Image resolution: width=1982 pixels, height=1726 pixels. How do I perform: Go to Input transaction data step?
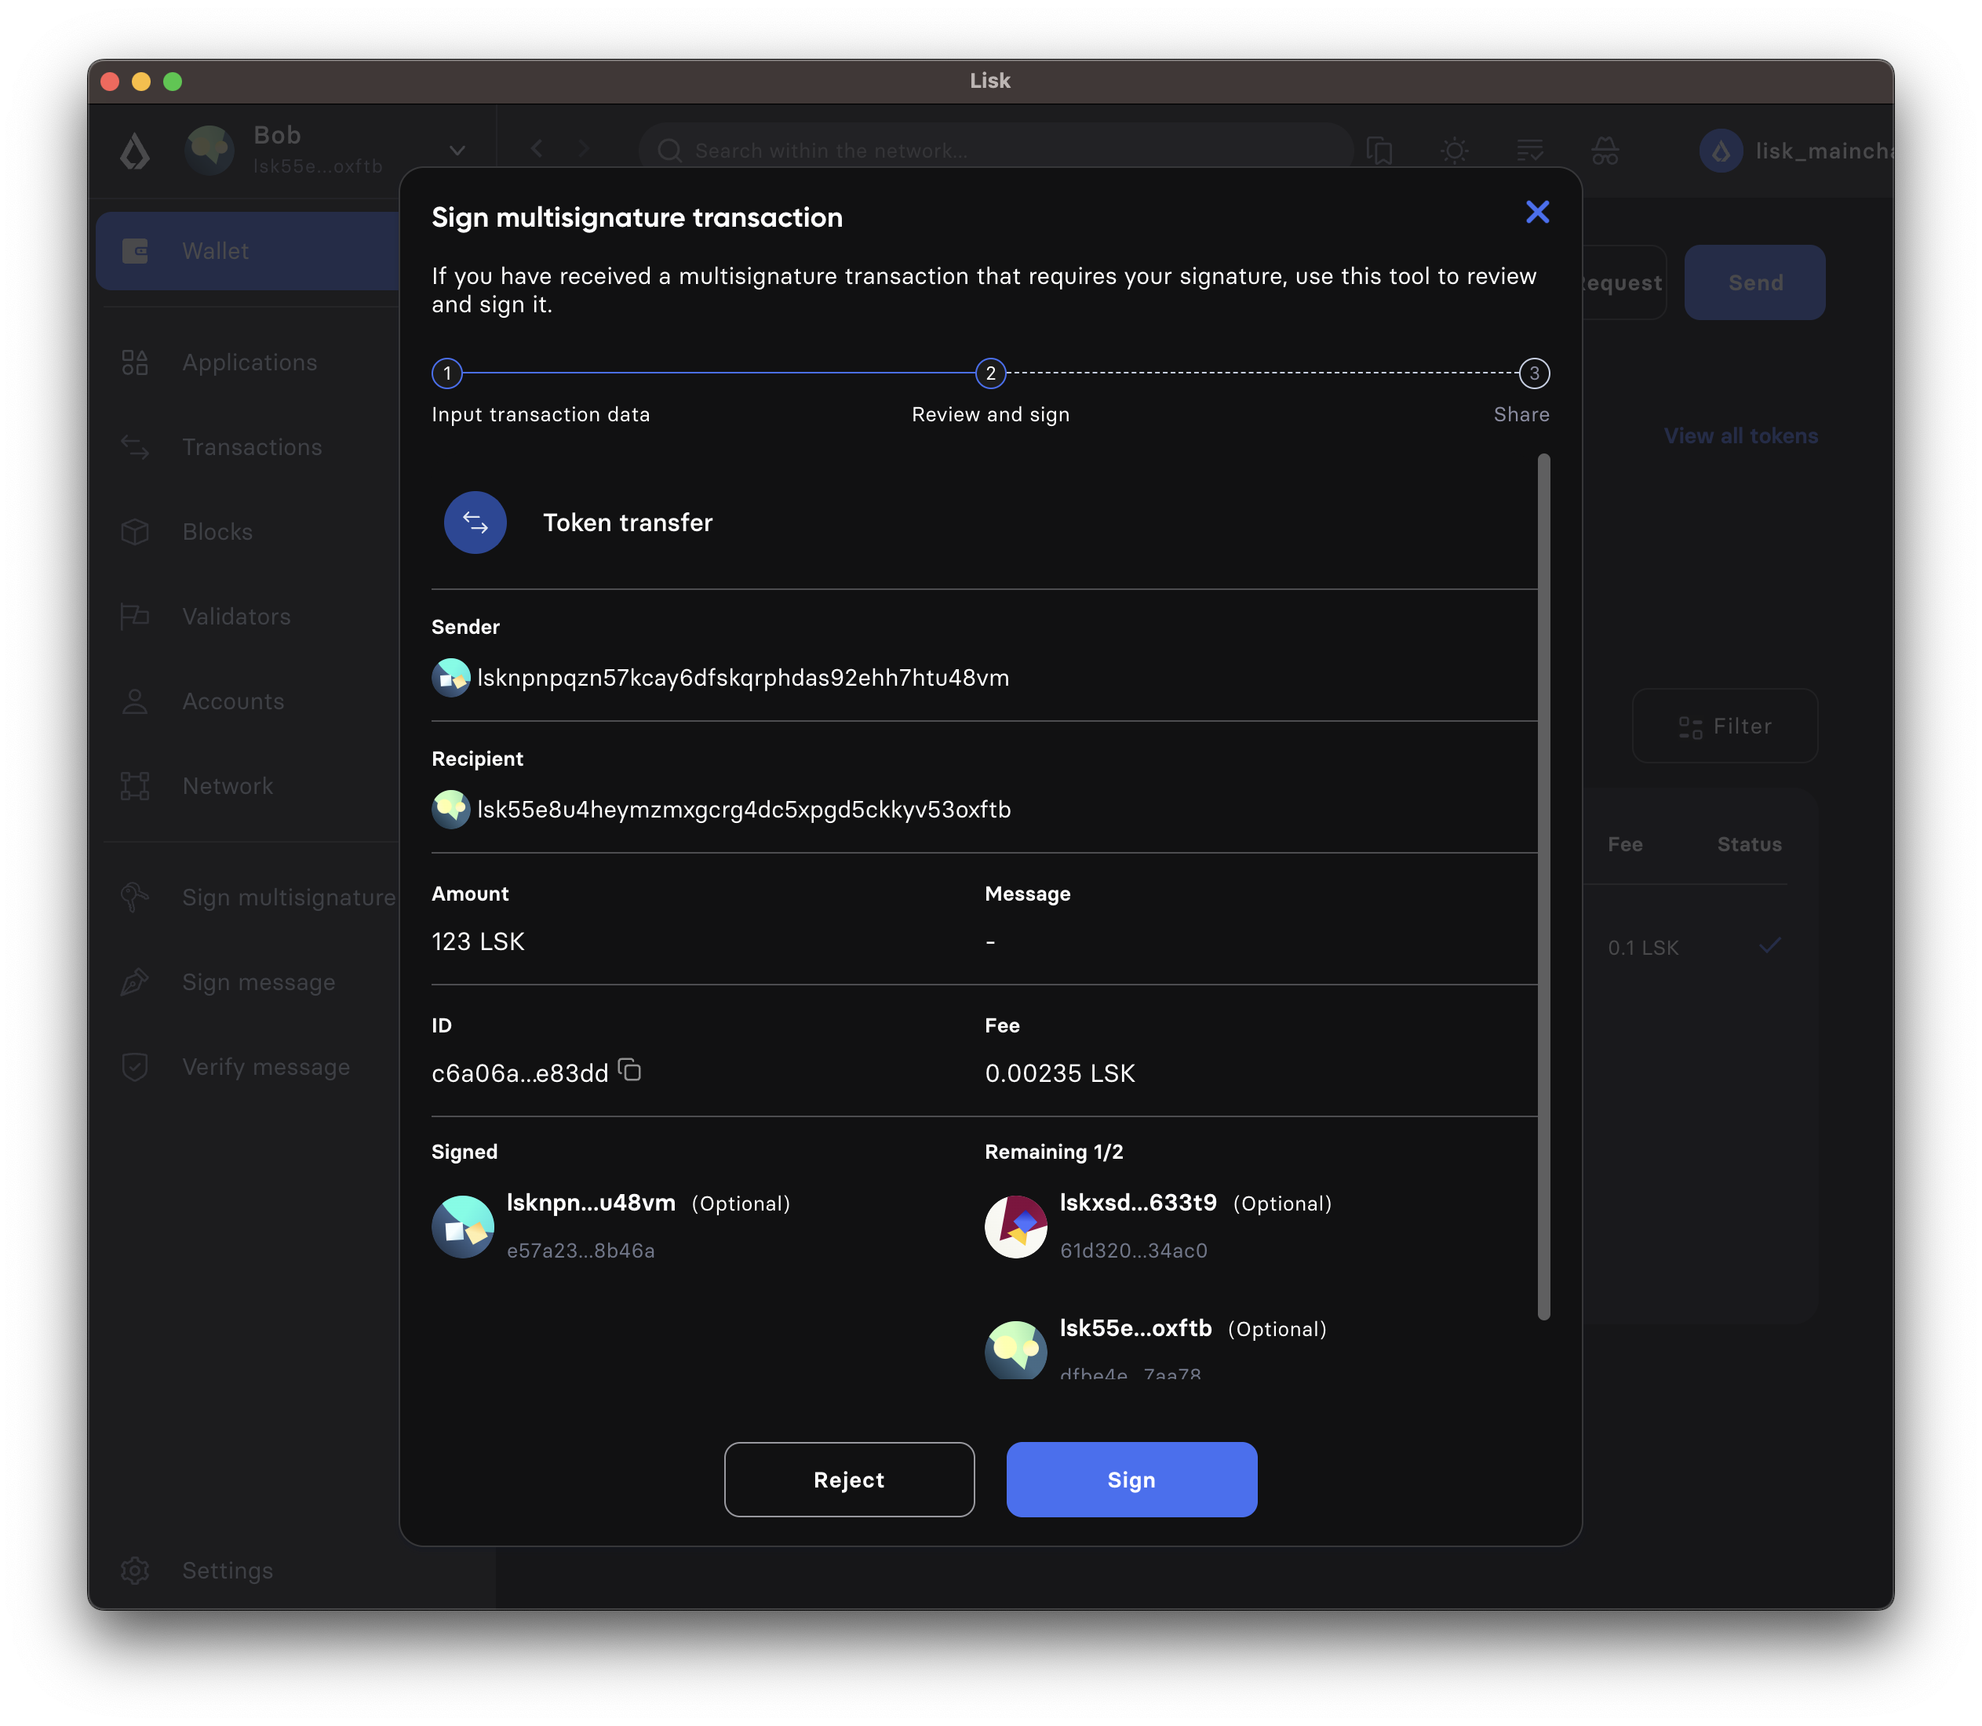click(447, 373)
